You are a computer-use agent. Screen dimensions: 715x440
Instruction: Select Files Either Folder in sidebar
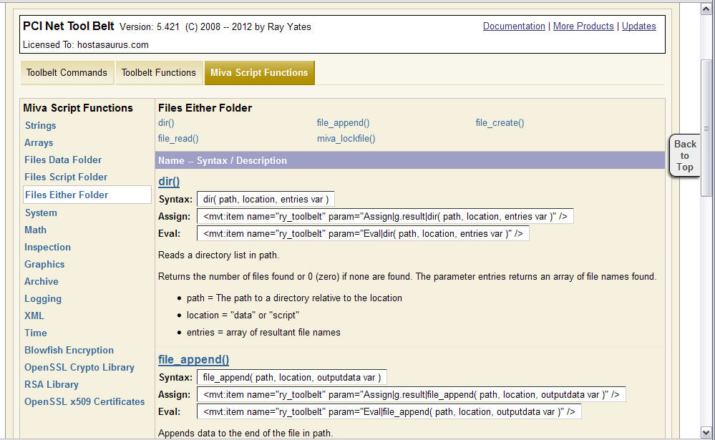(87, 195)
